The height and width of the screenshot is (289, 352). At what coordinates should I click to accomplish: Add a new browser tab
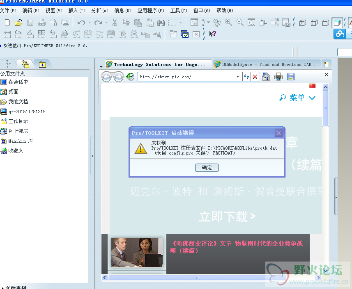click(x=327, y=64)
